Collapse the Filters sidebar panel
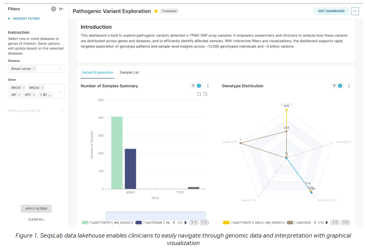The height and width of the screenshot is (249, 365). 61,9
